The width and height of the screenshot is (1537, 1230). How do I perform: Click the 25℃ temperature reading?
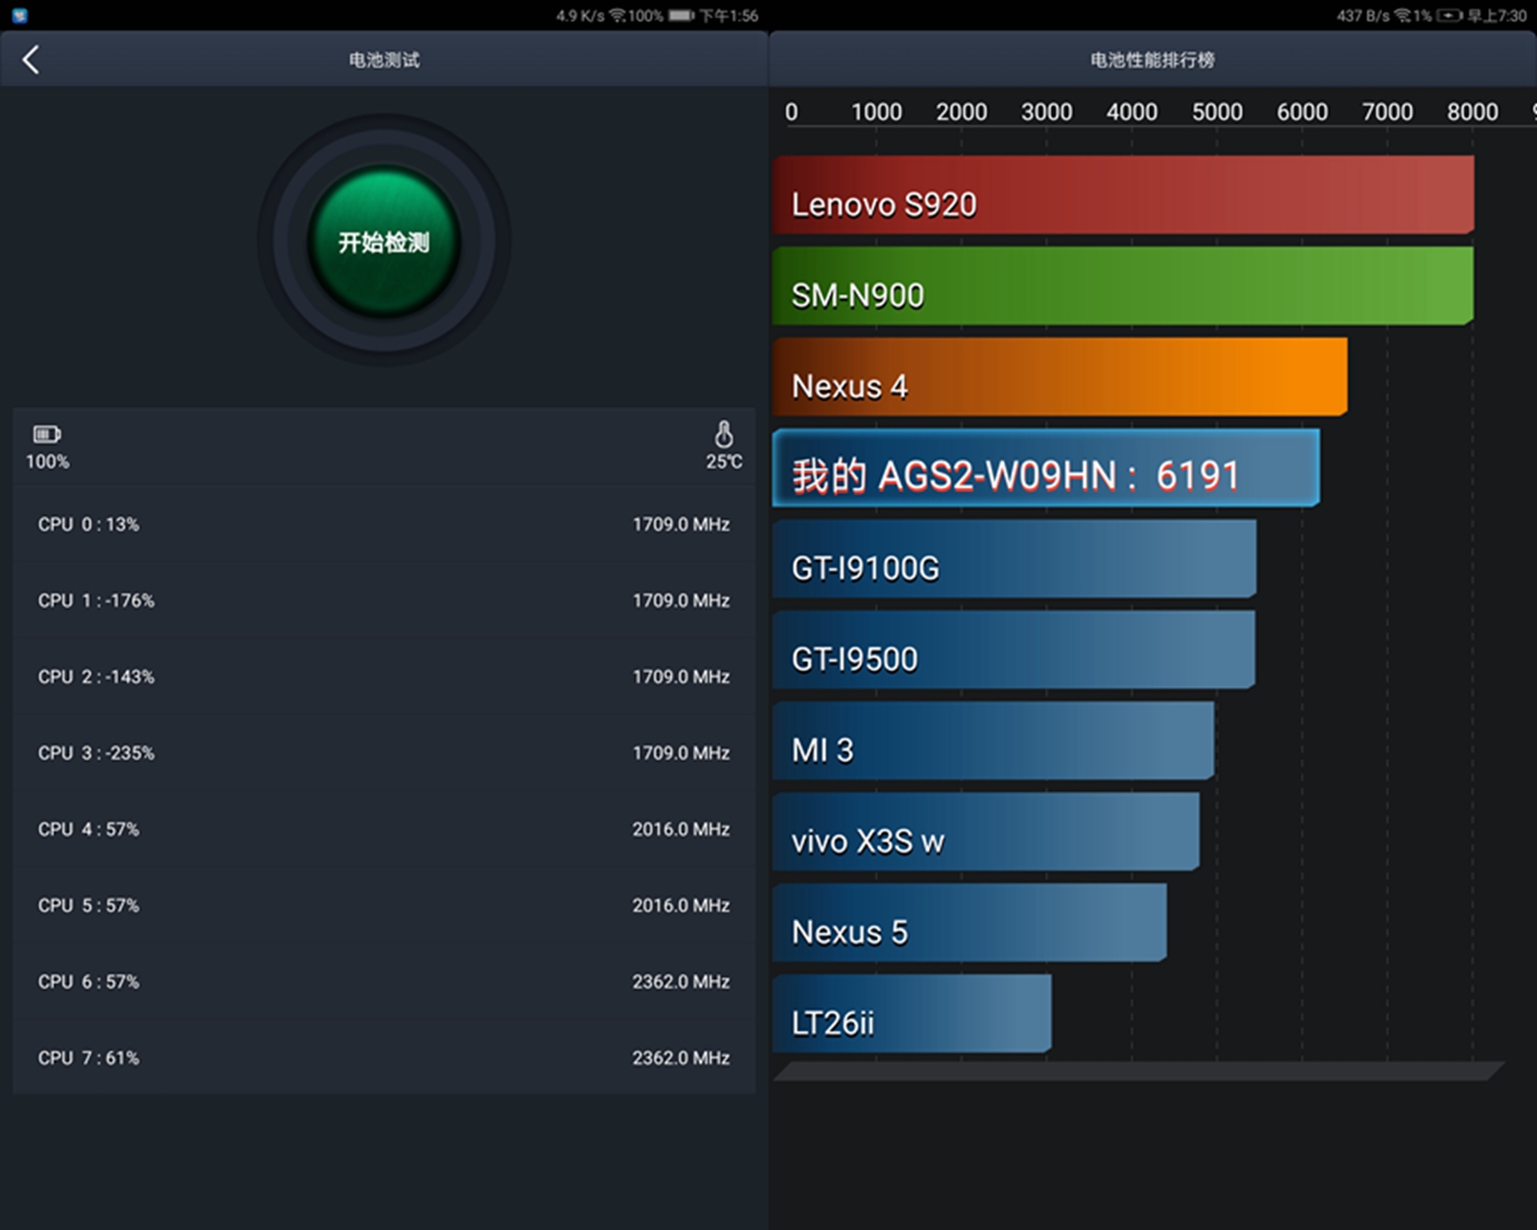point(724,462)
